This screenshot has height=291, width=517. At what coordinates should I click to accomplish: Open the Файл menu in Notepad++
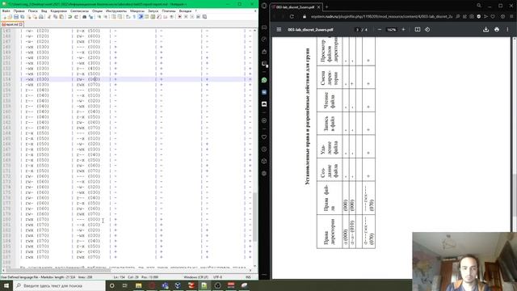(6, 11)
